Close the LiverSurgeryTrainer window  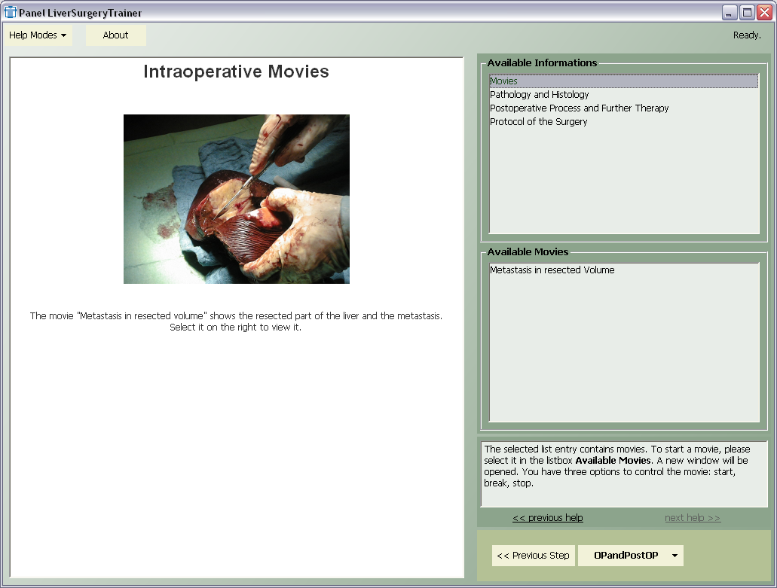(764, 12)
